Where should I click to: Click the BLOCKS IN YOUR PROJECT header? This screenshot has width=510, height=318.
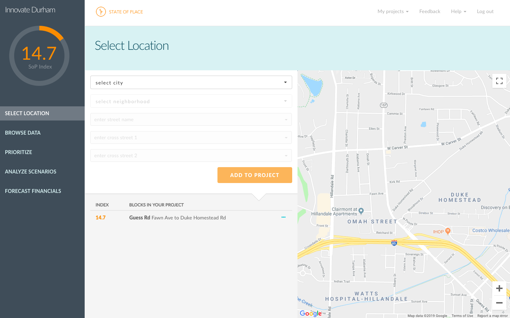[x=157, y=205]
